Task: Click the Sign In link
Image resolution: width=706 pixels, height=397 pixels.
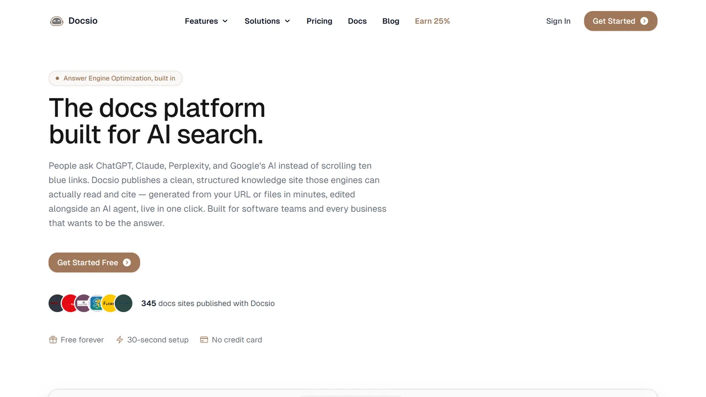Action: (558, 21)
